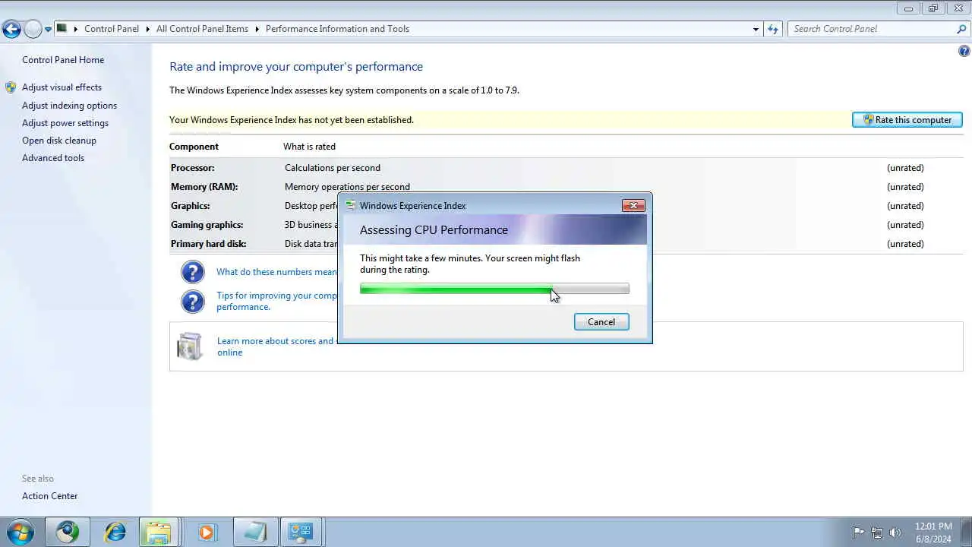Screen dimensions: 972x547
Task: Click Primary hard disk row label
Action: pyautogui.click(x=209, y=244)
